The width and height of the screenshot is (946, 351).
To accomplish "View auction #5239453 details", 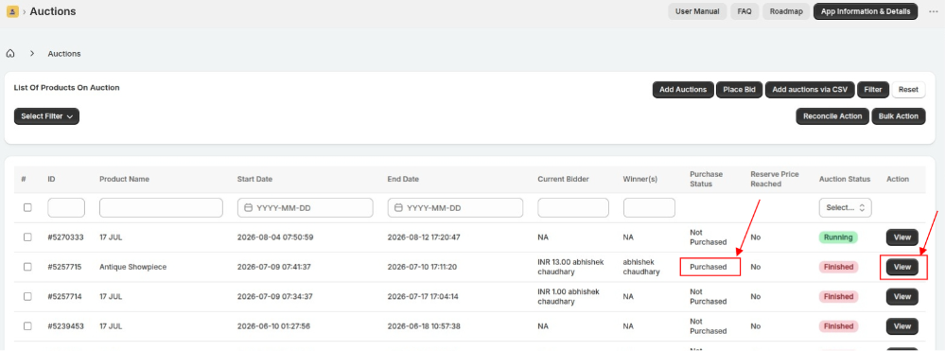I will [902, 326].
